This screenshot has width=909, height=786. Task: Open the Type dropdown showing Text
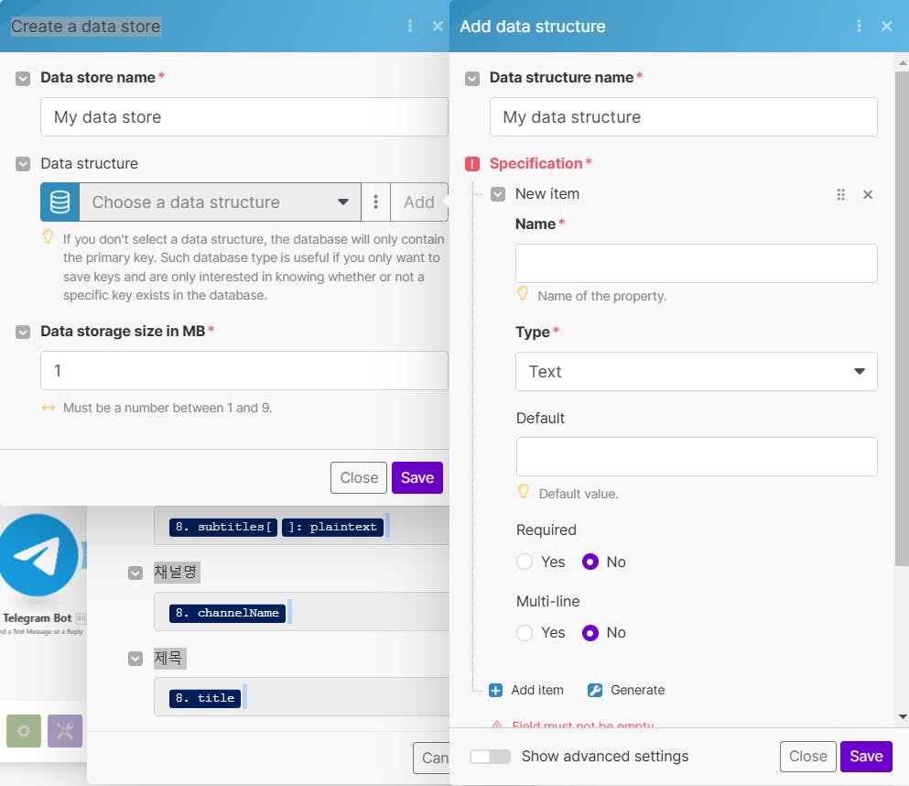click(697, 371)
